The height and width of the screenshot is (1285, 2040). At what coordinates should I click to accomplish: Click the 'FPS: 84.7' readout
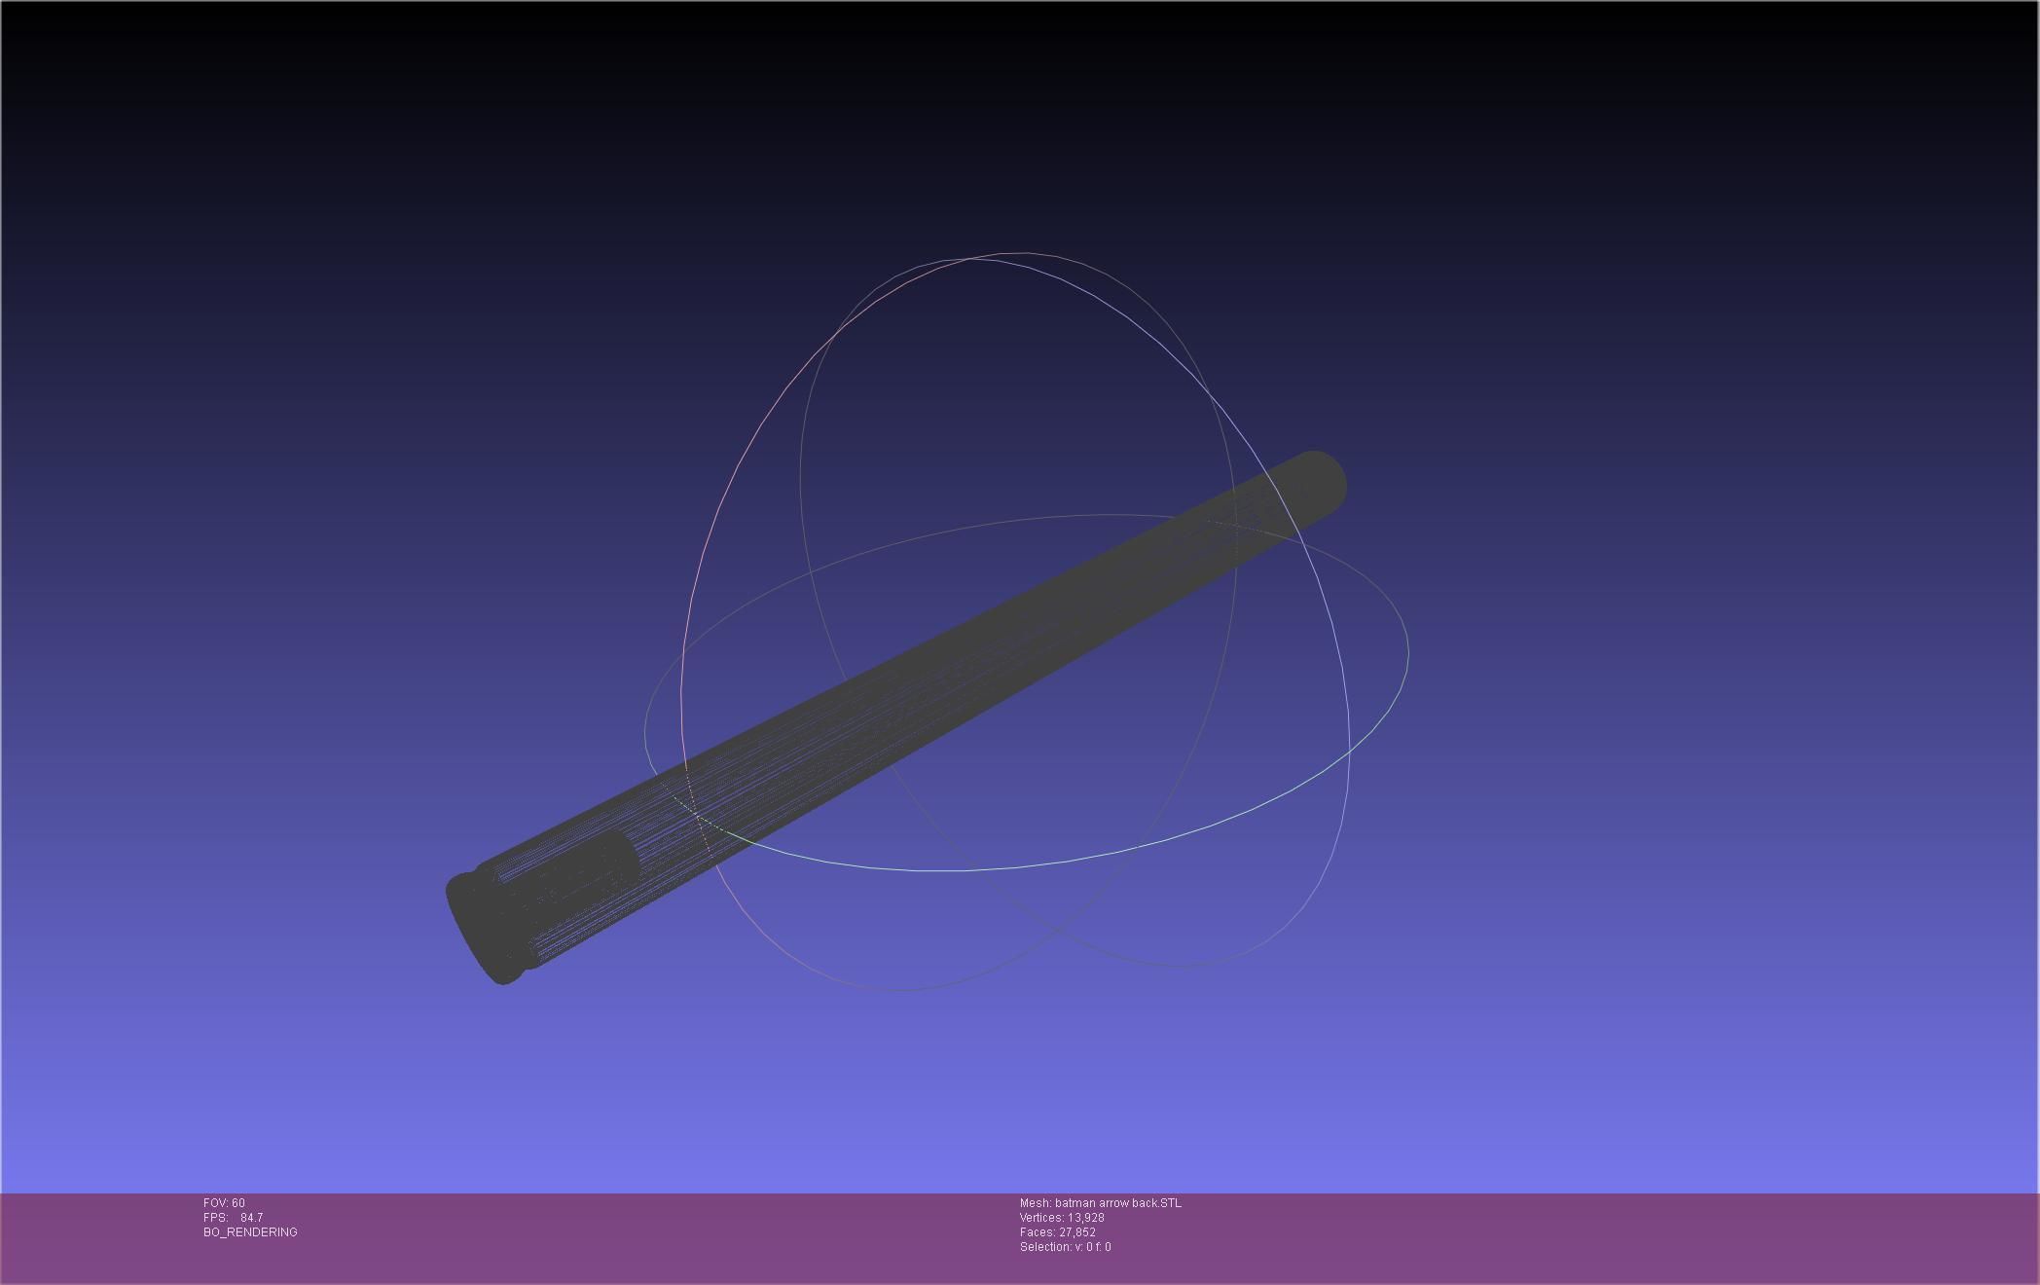[233, 1218]
